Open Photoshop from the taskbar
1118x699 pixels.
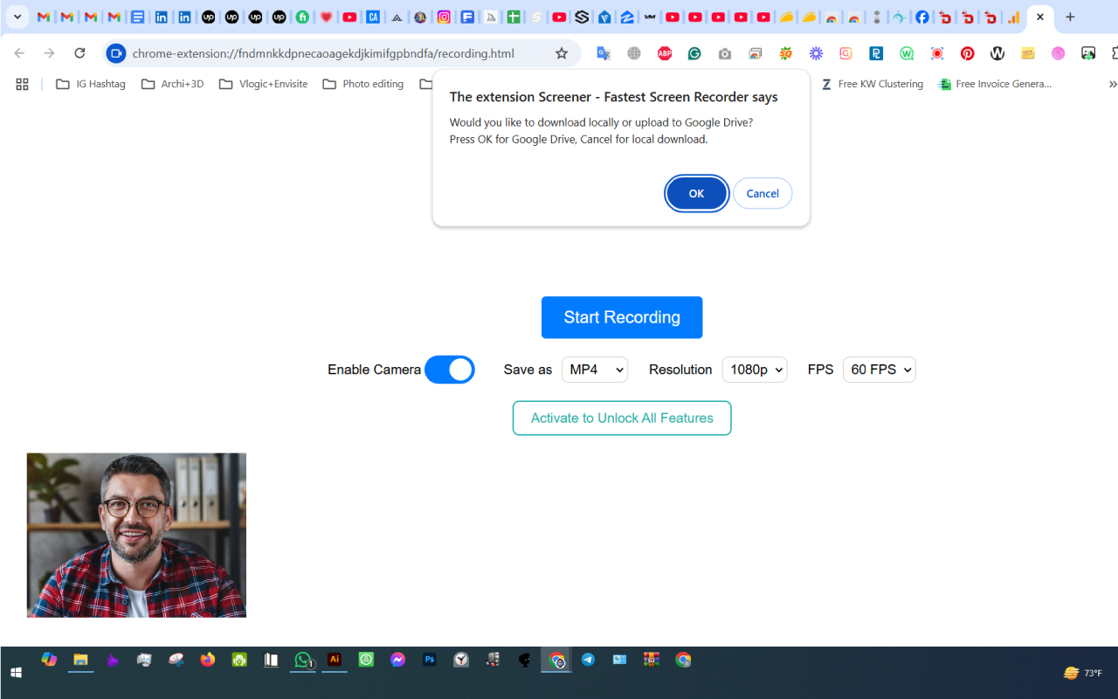click(x=429, y=661)
